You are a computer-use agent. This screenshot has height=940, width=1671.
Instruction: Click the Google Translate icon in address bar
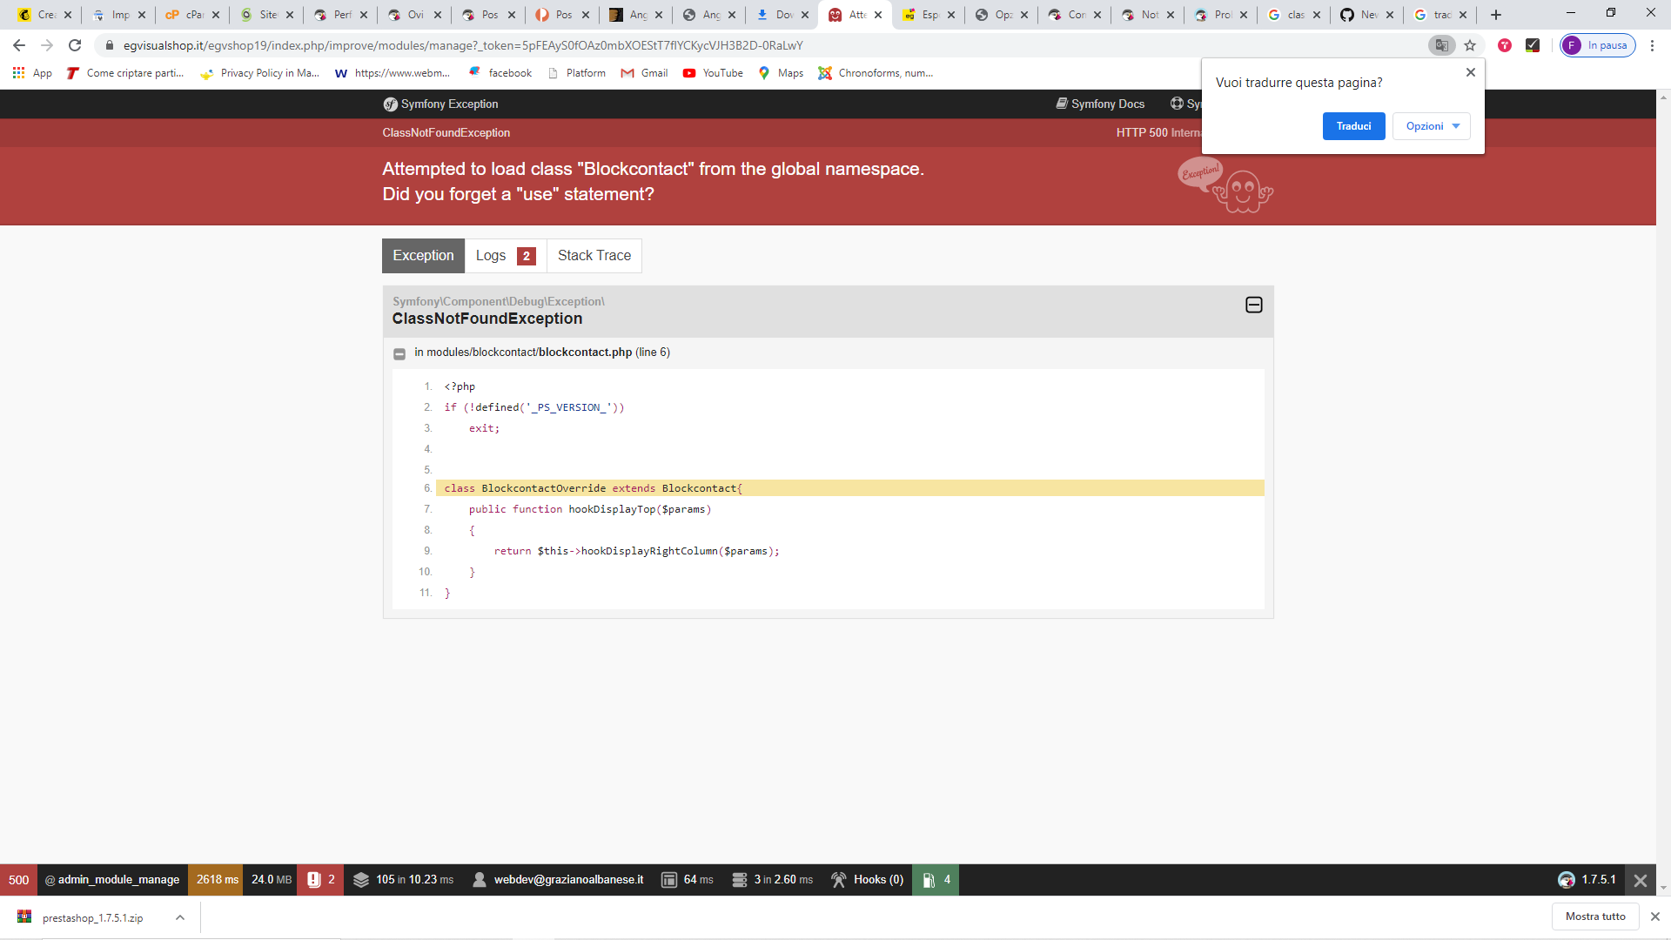(x=1441, y=45)
